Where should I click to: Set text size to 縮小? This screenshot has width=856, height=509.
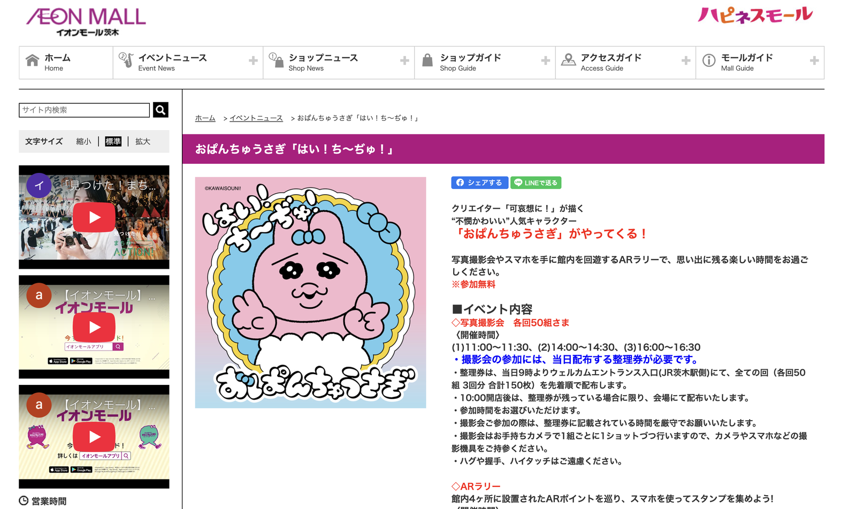point(83,141)
